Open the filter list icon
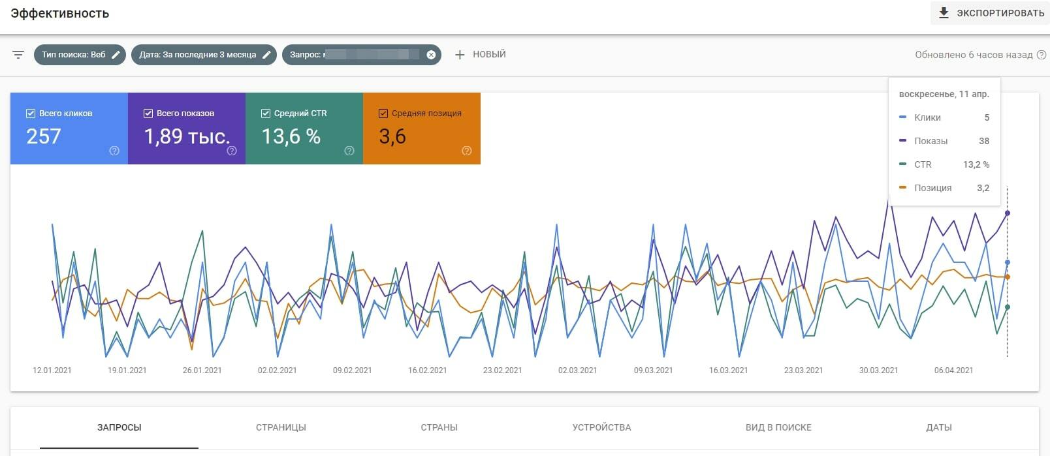 point(18,55)
